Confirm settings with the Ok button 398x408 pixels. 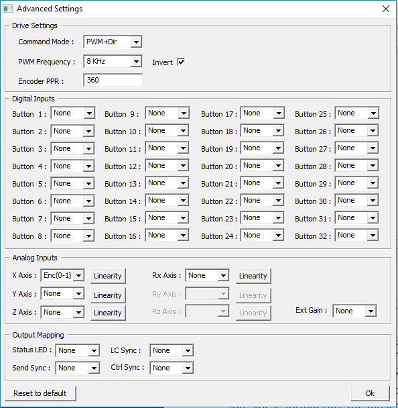(x=371, y=393)
